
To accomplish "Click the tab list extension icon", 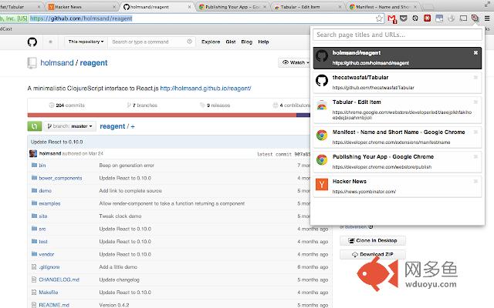I will (475, 18).
